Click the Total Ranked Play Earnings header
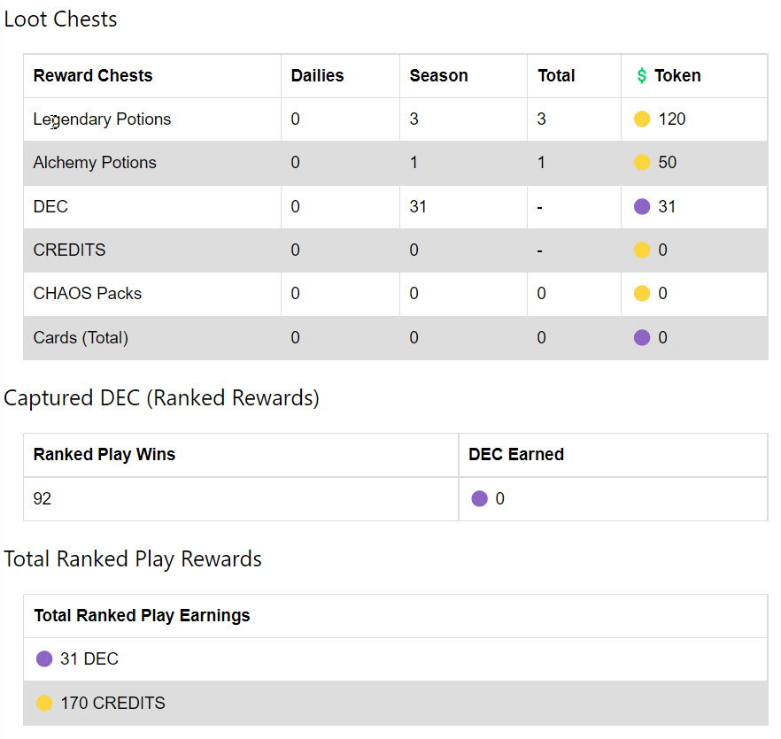 point(142,615)
